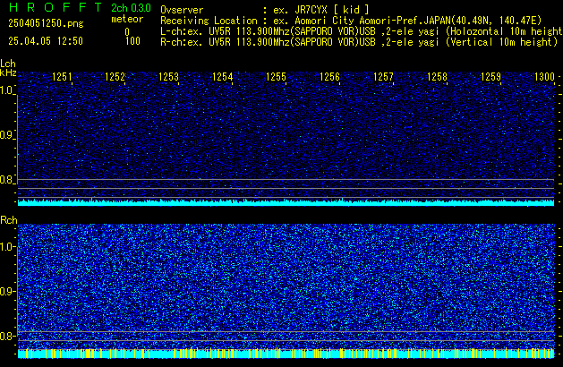Click the 1.0 frequency label on Rch
The image size is (563, 367).
click(x=7, y=247)
